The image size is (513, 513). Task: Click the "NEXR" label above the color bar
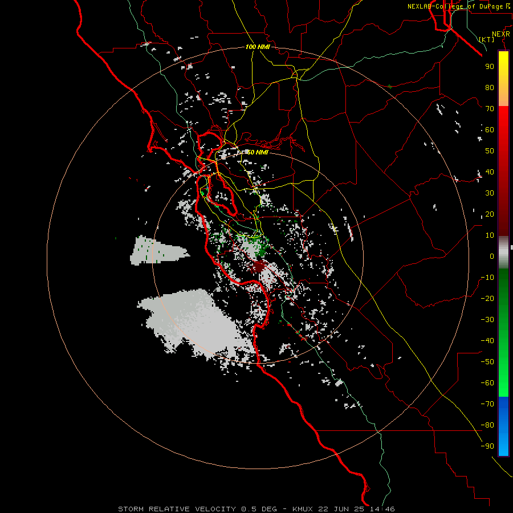(501, 34)
